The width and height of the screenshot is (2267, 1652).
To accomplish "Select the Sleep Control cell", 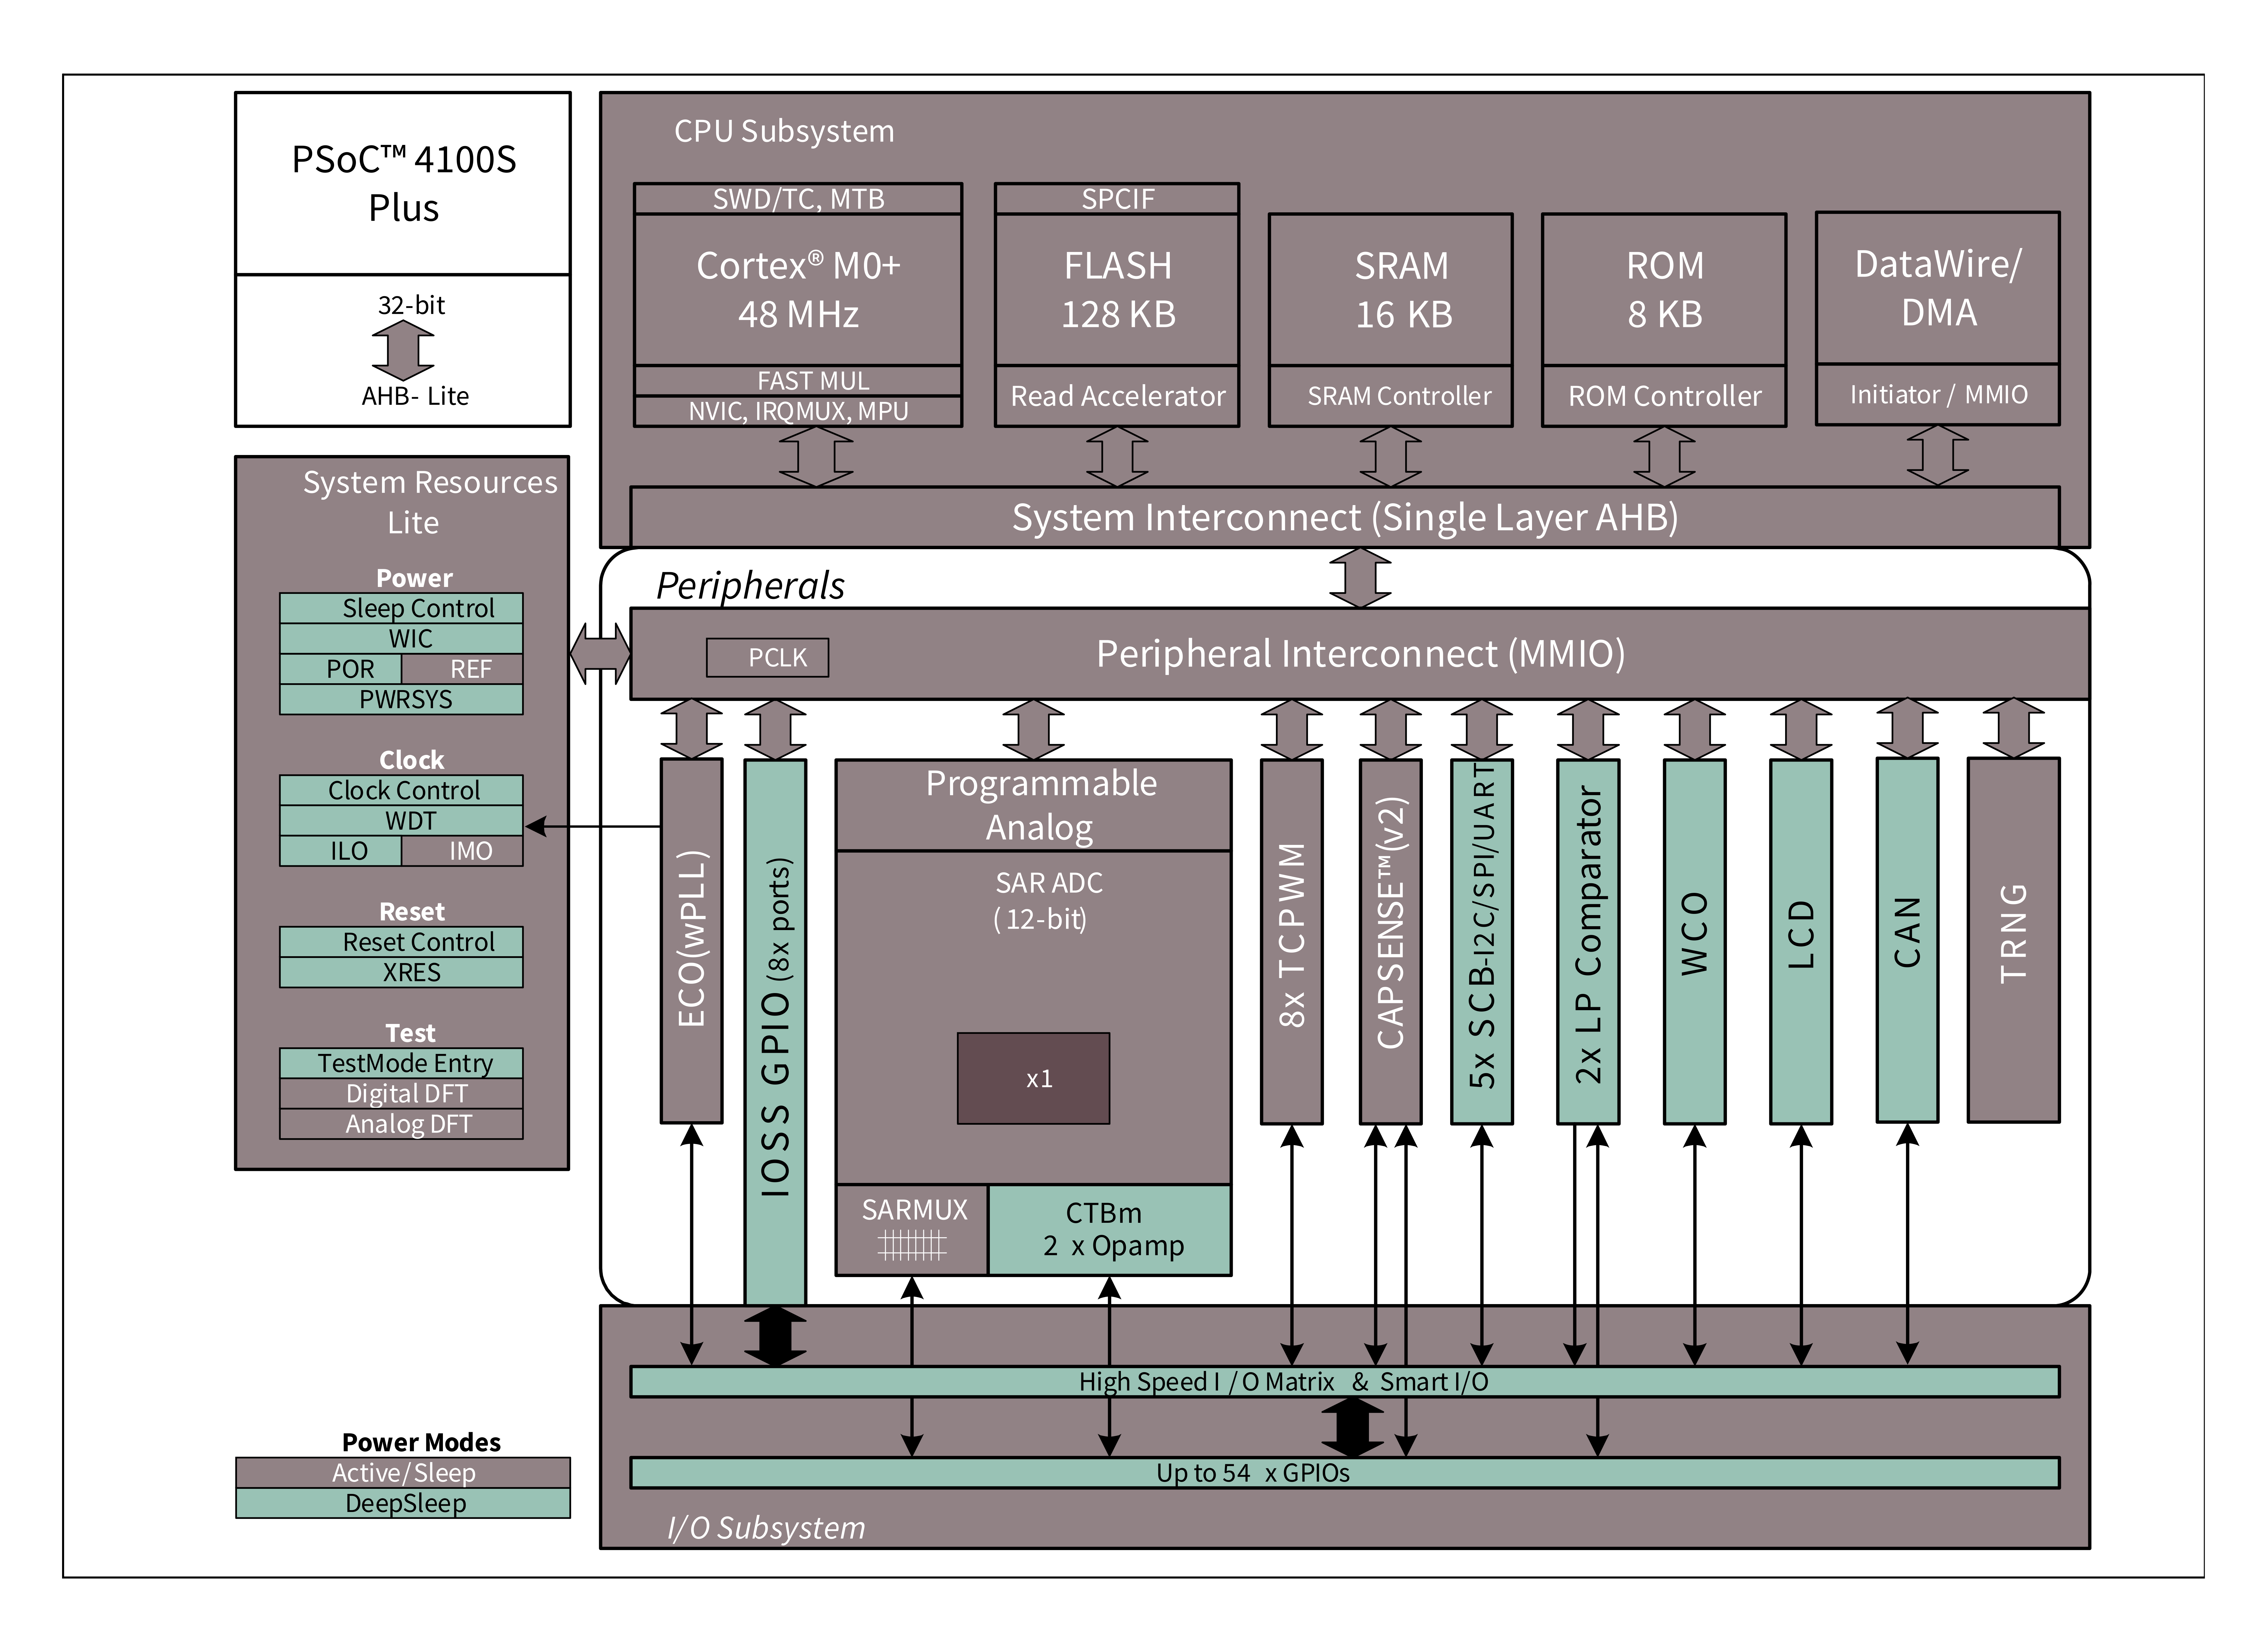I will (x=401, y=608).
